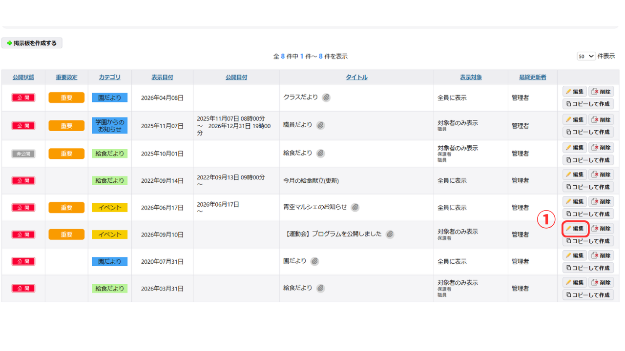Click attachment icon in the 2026年03月31日 row

pos(320,288)
